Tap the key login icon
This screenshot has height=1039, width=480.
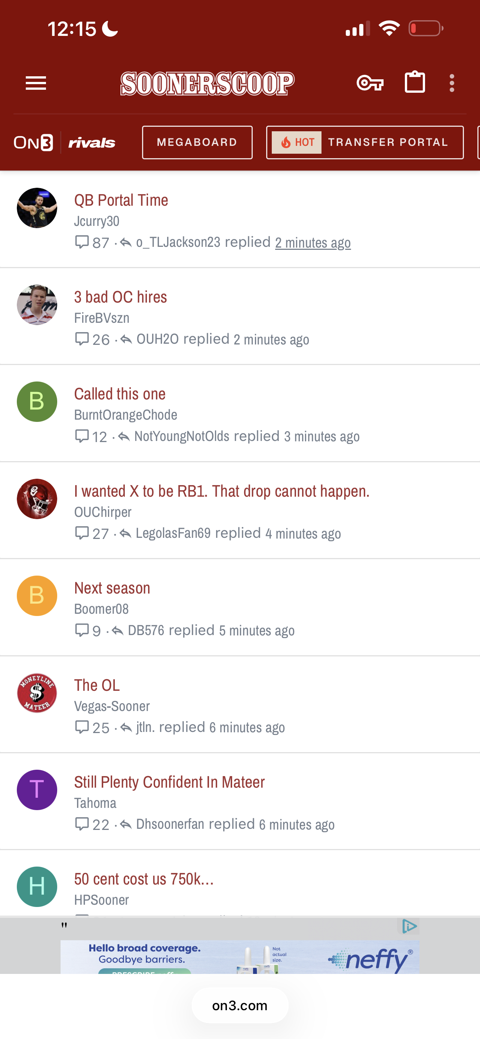click(x=370, y=83)
